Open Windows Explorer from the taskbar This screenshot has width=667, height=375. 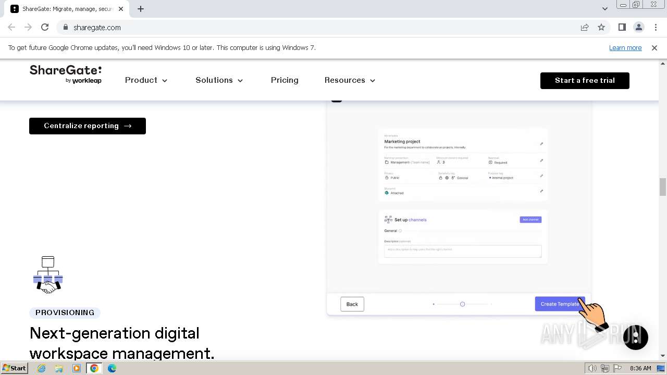pyautogui.click(x=59, y=368)
